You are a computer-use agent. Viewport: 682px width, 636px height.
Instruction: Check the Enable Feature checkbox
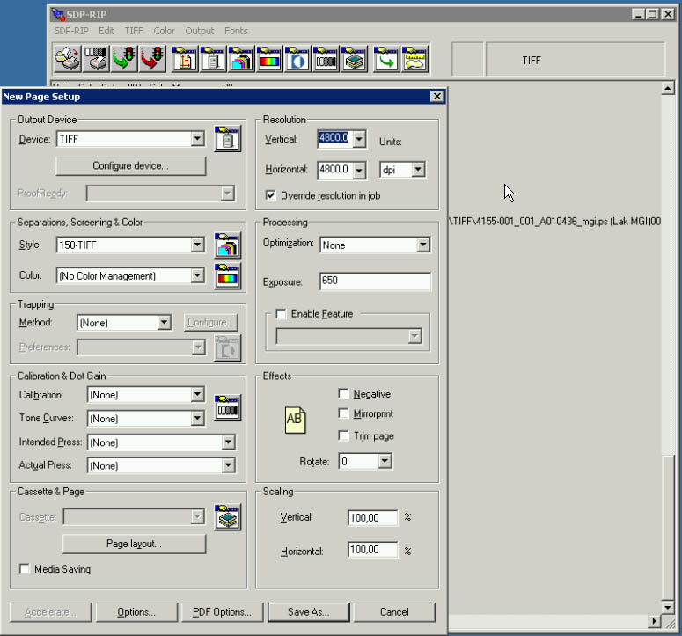coord(281,313)
